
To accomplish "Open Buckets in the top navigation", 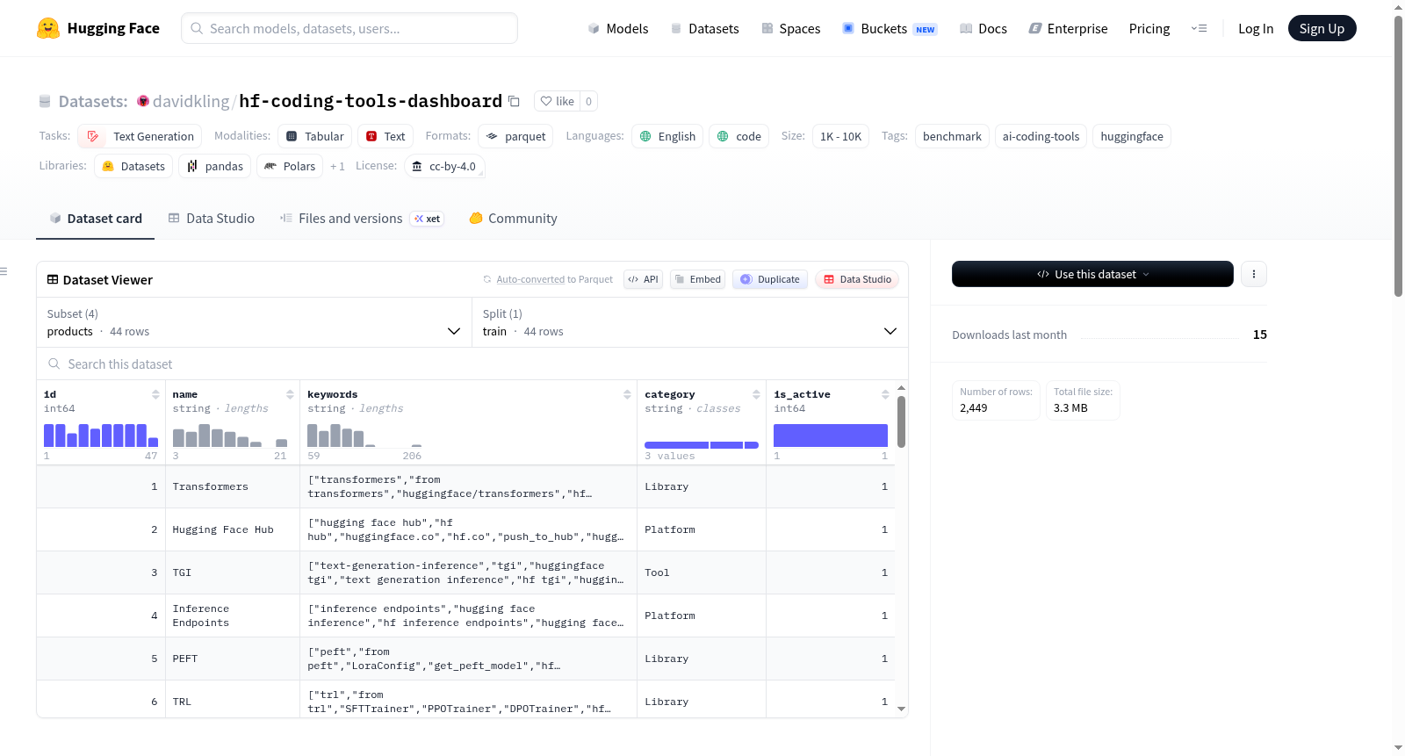I will (890, 28).
